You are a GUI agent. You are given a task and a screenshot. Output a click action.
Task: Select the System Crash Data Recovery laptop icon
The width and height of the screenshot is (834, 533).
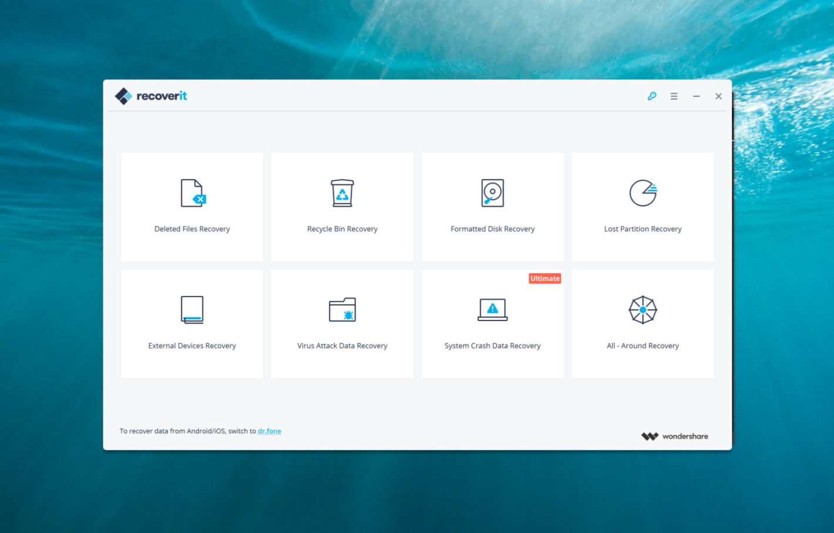point(492,309)
